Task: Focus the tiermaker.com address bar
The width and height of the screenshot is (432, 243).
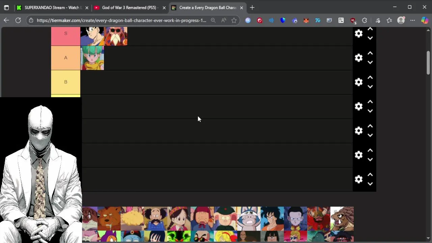Action: [122, 20]
